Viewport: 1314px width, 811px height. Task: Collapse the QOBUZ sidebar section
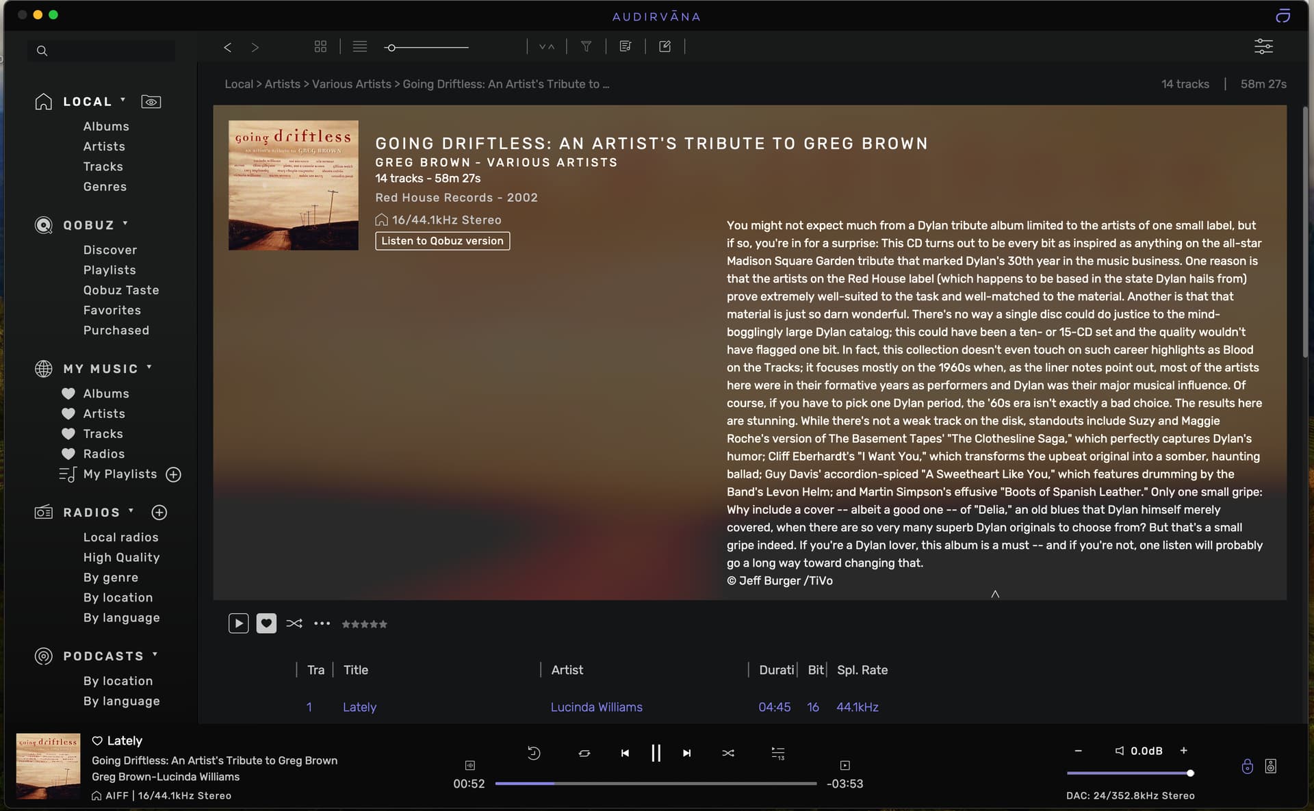pos(125,223)
